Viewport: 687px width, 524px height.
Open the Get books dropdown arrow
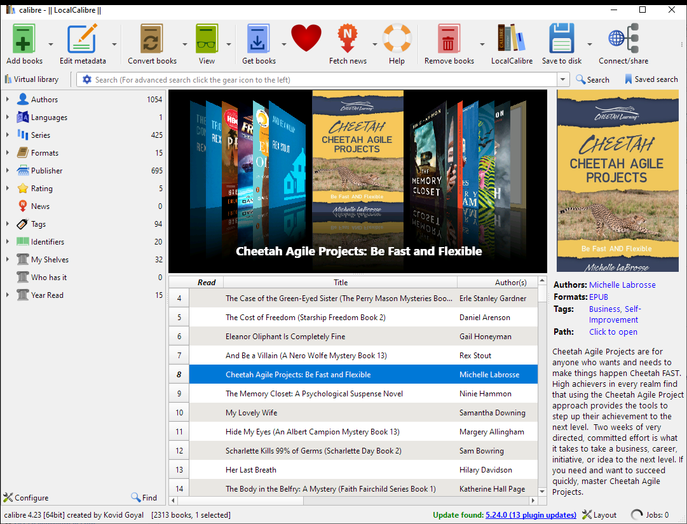click(x=283, y=44)
